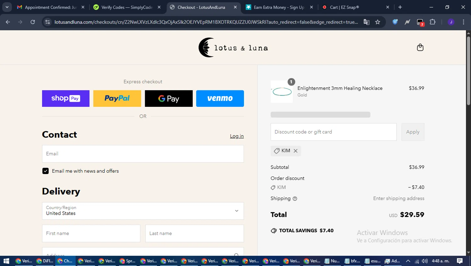Close the Verify Codes SimplyCodes tab
This screenshot has height=266, width=471.
coord(159,7)
